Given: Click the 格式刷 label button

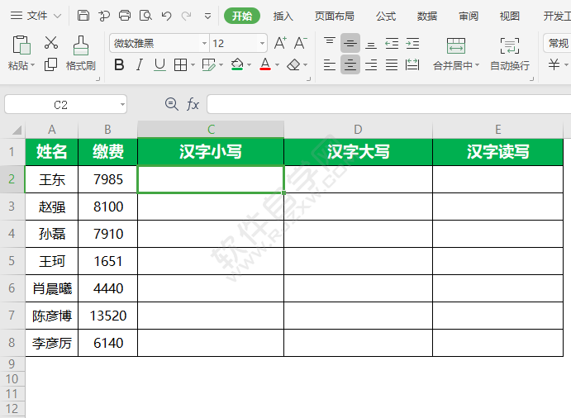Looking at the screenshot, I should tap(81, 65).
